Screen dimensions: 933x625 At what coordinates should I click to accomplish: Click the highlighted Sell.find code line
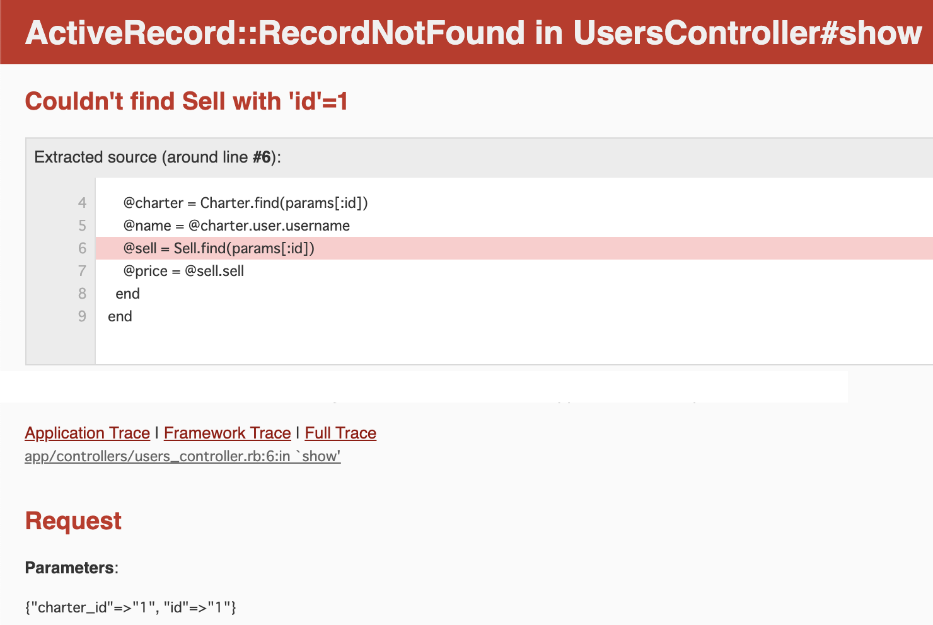click(x=219, y=248)
